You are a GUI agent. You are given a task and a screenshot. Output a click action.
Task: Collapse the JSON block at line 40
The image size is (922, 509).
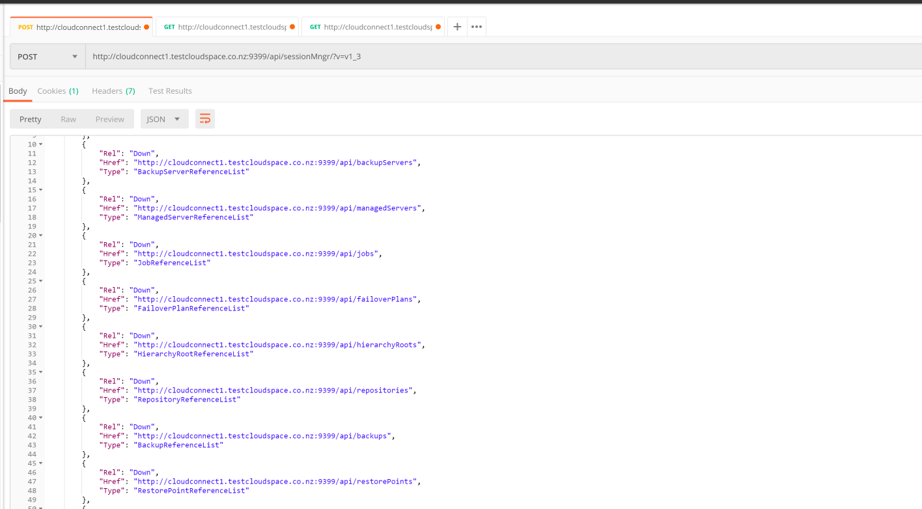pos(40,417)
